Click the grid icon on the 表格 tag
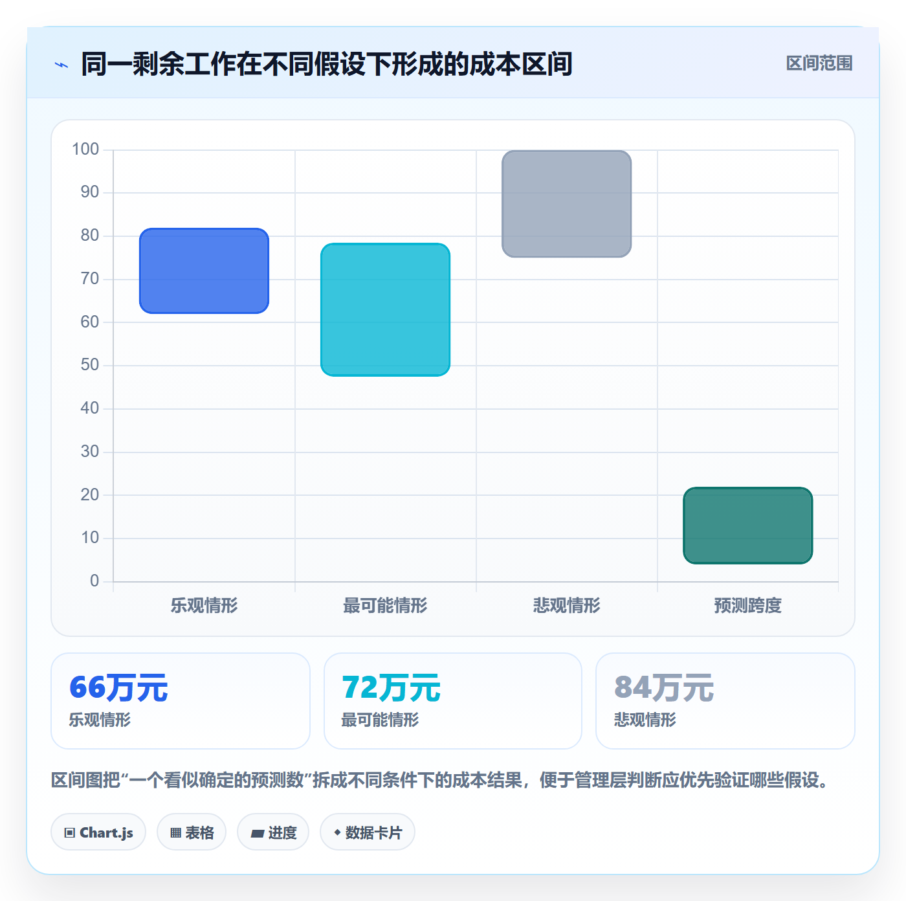Image resolution: width=906 pixels, height=901 pixels. 175,833
